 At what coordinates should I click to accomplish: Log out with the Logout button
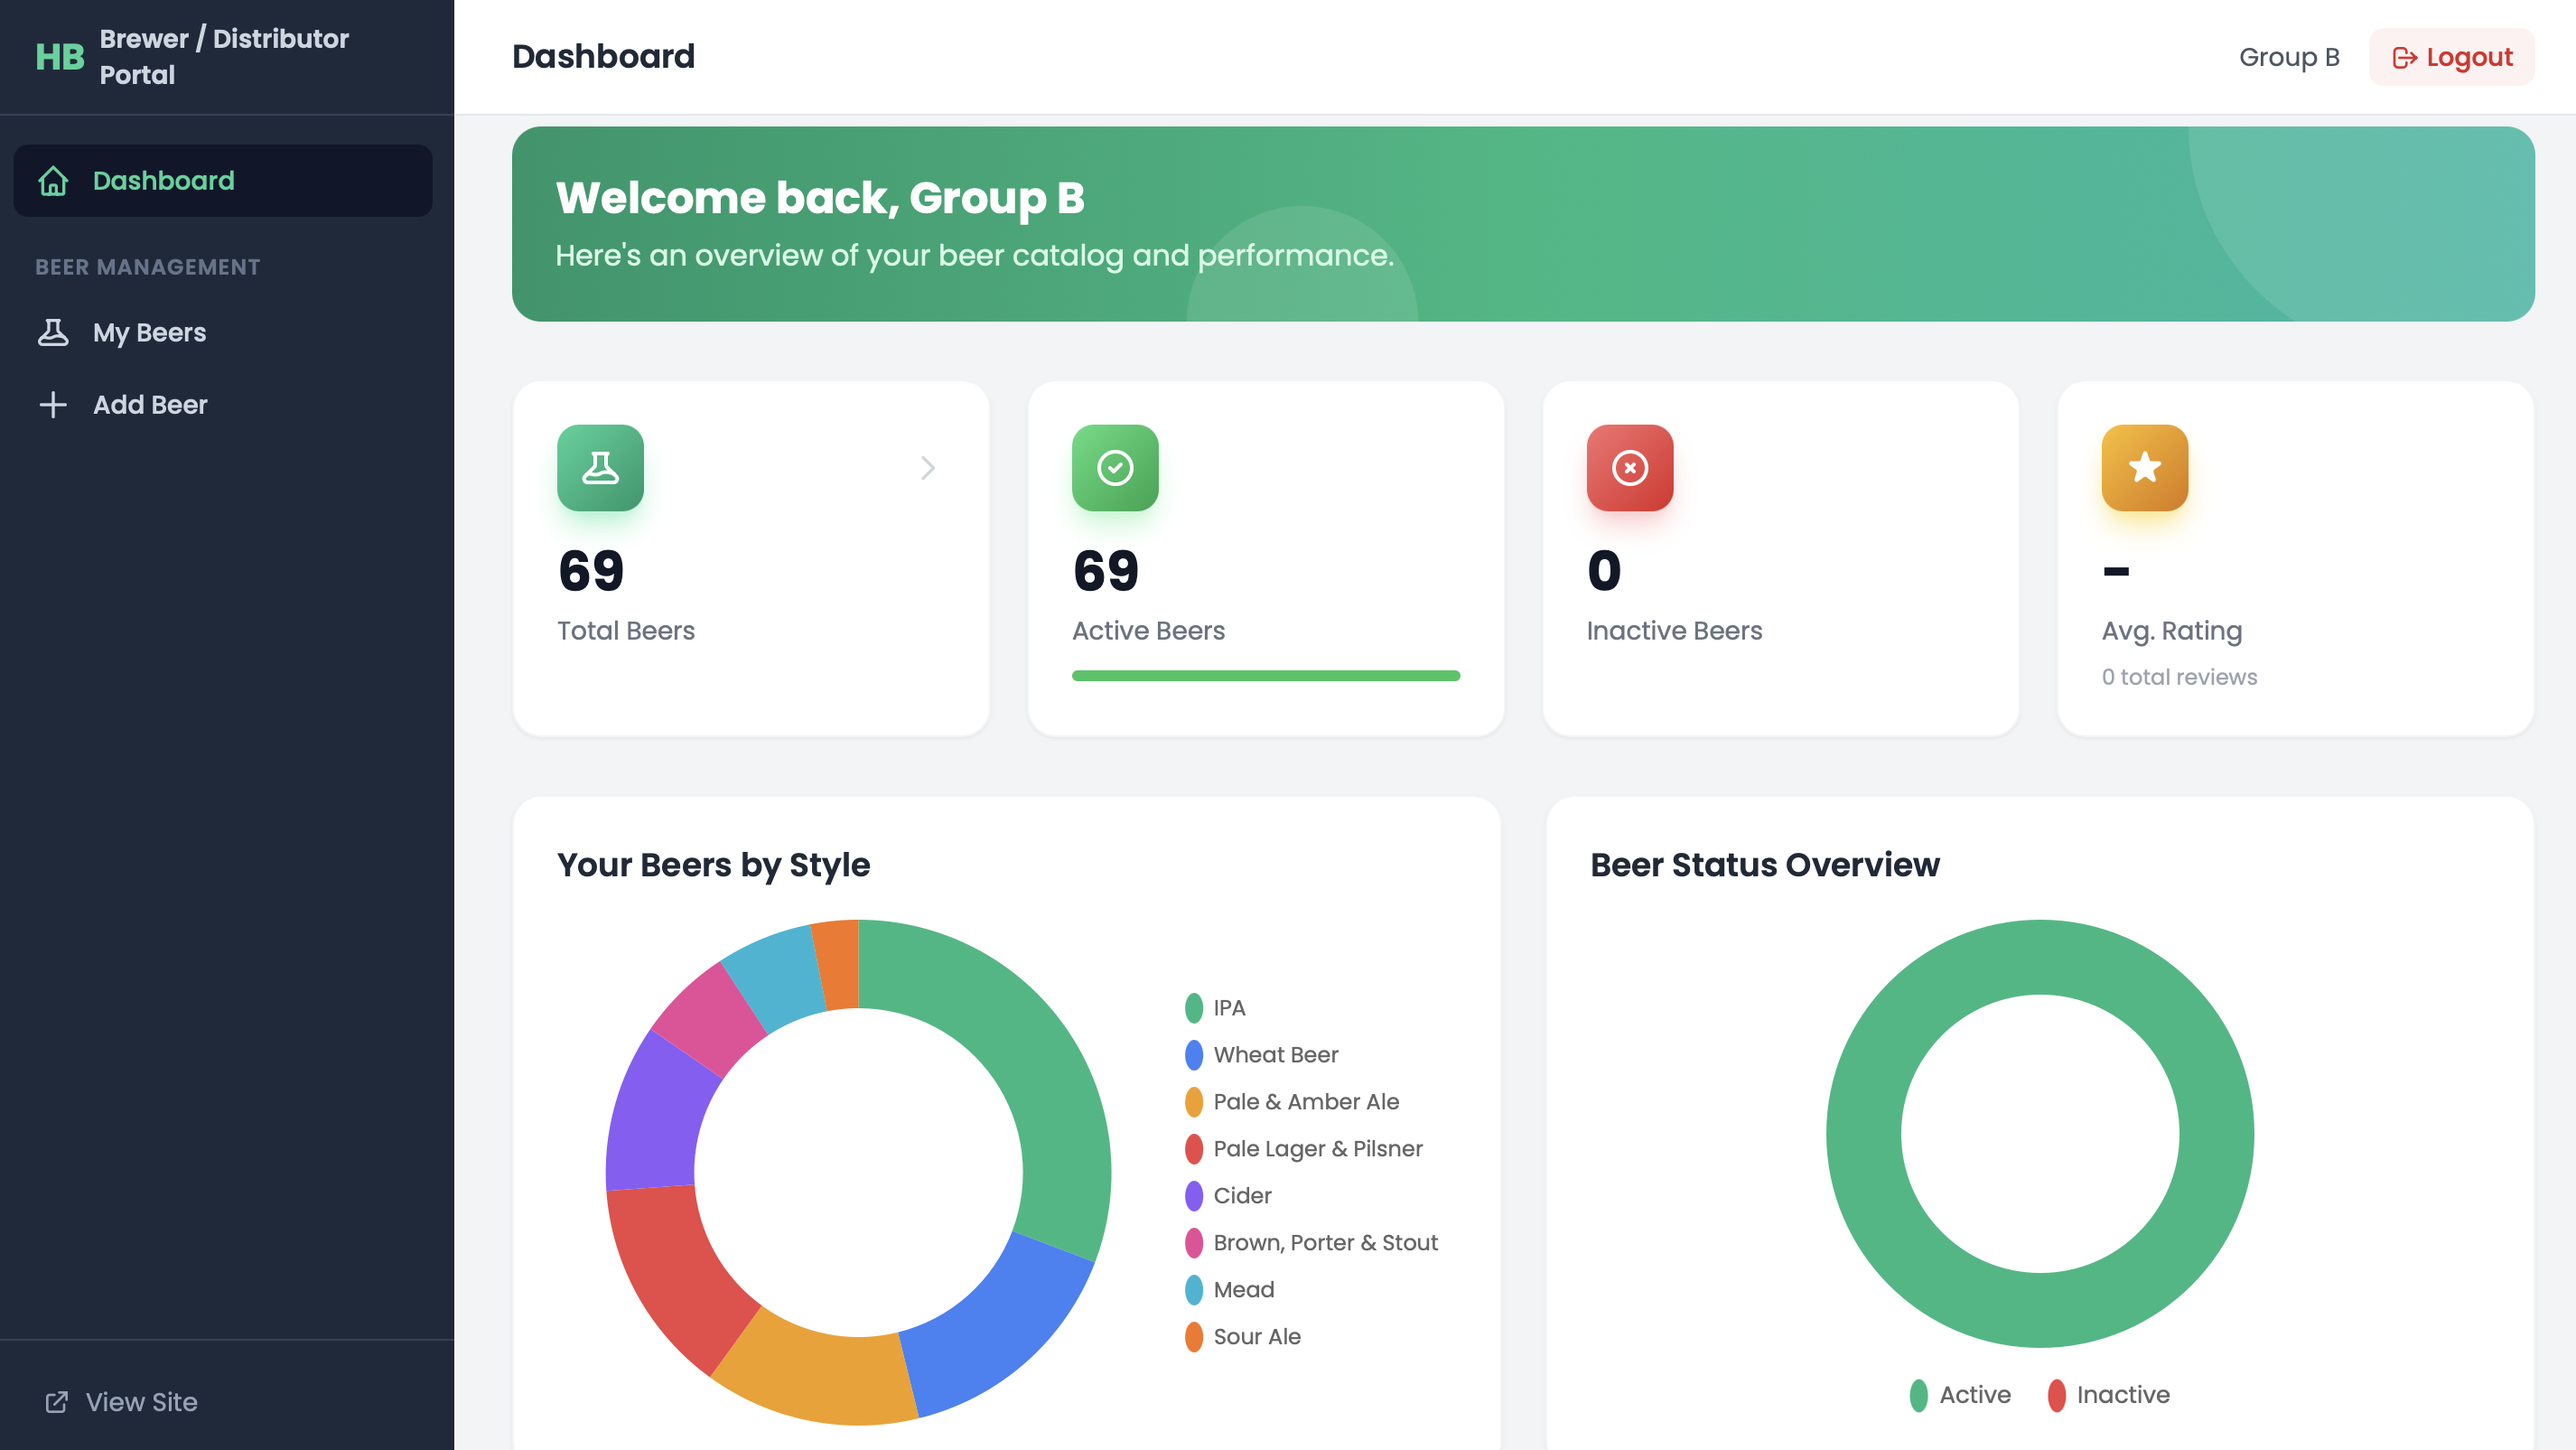[x=2452, y=57]
